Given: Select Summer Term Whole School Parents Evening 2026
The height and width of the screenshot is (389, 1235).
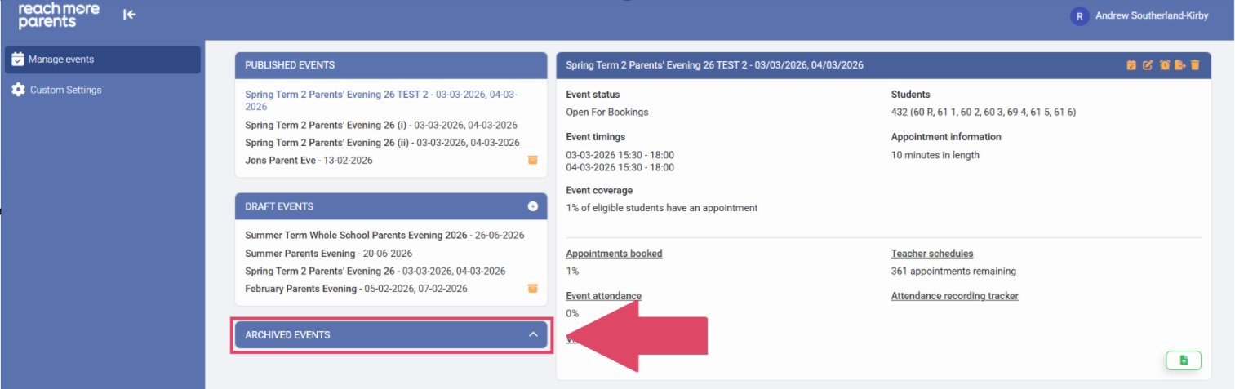Looking at the screenshot, I should [x=356, y=235].
